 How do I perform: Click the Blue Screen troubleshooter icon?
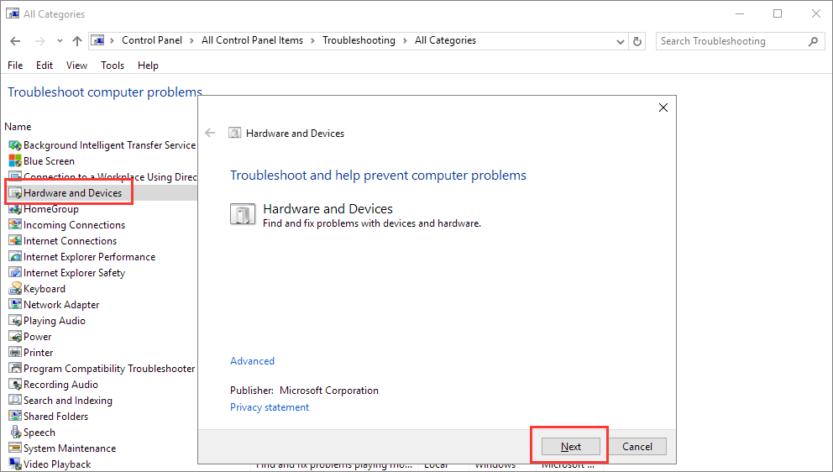(14, 161)
